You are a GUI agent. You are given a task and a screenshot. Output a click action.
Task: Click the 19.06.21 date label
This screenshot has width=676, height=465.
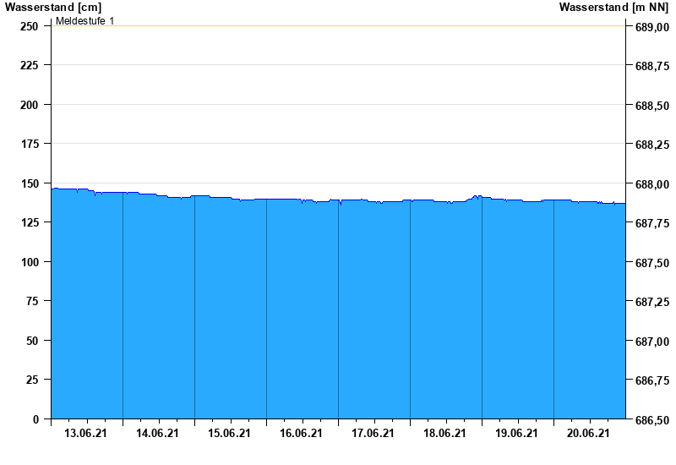pos(517,434)
